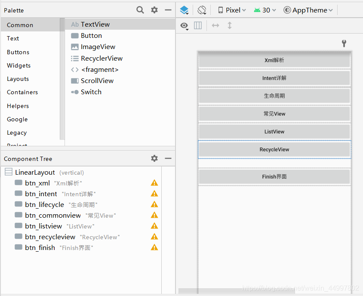Click the Intent详解 button in preview

(274, 78)
